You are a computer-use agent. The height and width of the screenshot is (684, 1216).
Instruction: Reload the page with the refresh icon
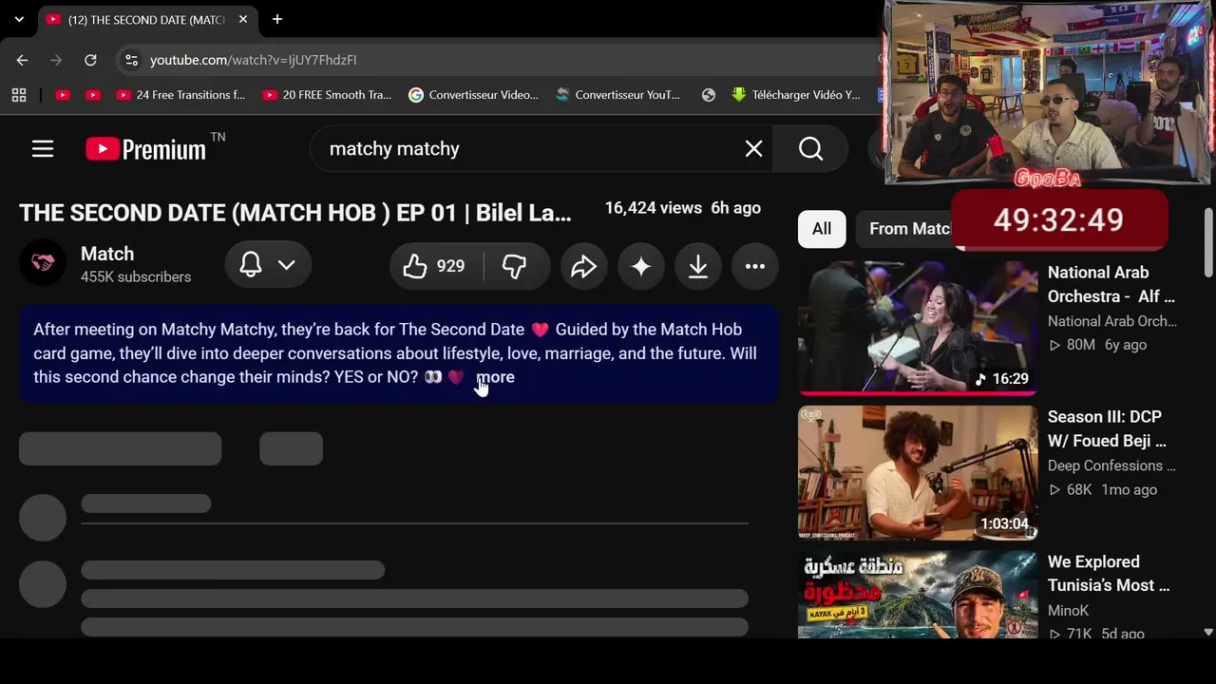[x=90, y=60]
